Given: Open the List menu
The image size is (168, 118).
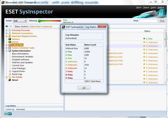Looking at the screenshot, I should pyautogui.click(x=153, y=8).
